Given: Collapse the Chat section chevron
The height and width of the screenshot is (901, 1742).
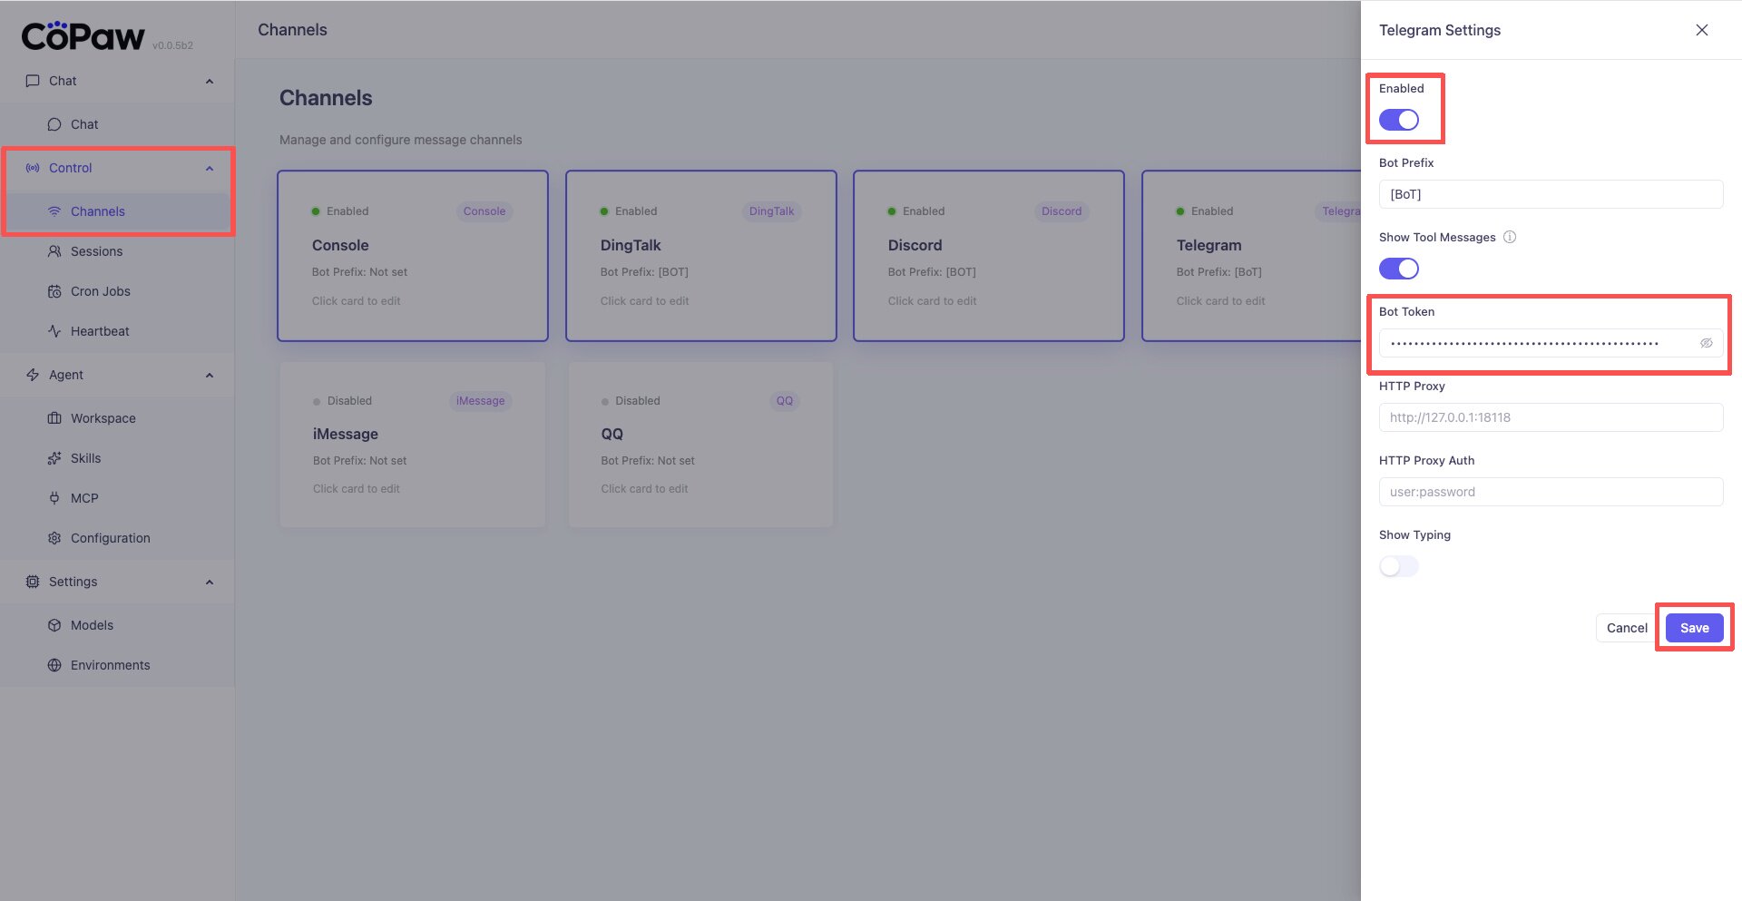Looking at the screenshot, I should click(210, 81).
